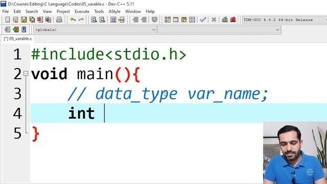Click the New file toolbar icon

click(7, 20)
